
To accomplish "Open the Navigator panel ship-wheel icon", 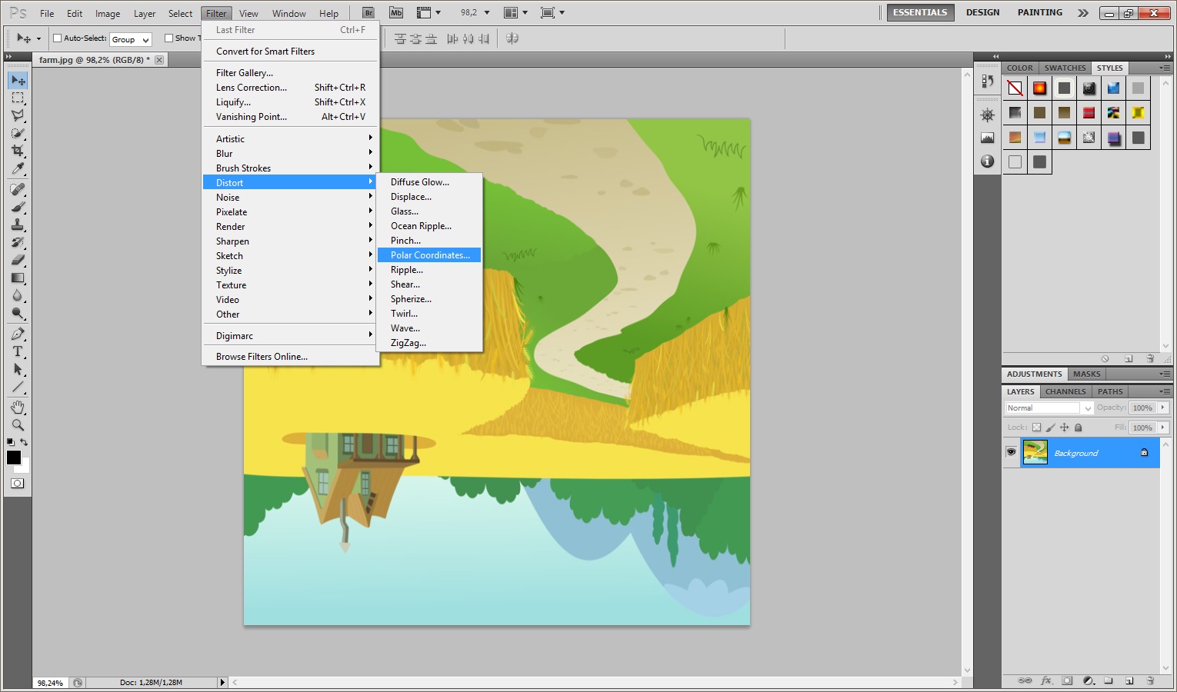I will coord(988,115).
